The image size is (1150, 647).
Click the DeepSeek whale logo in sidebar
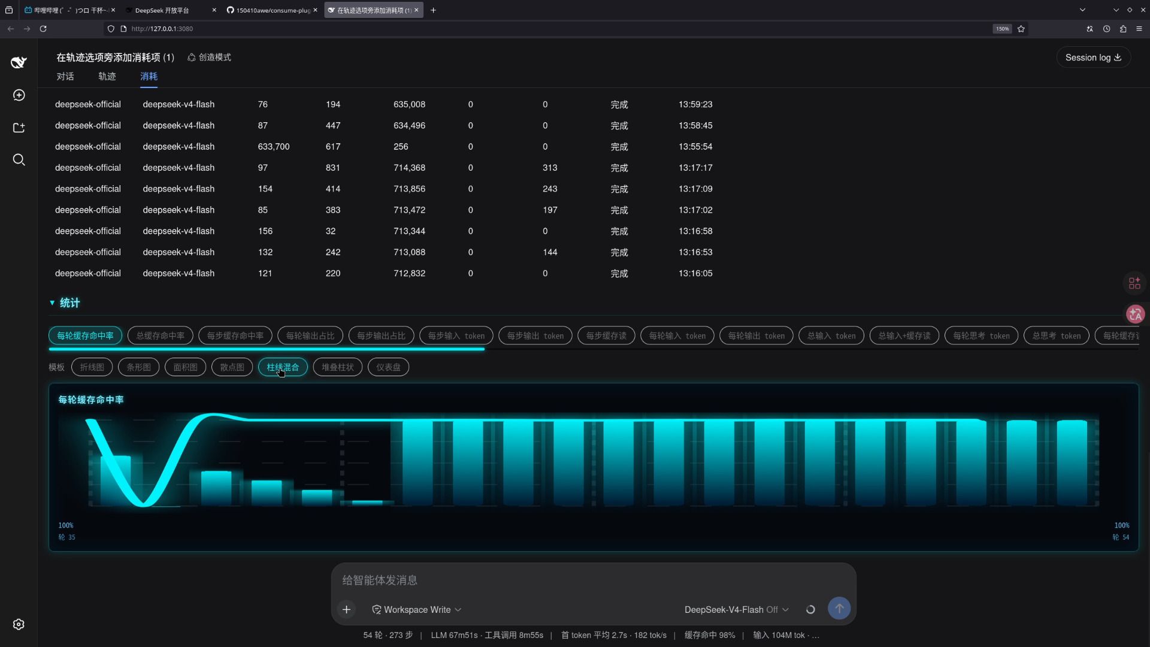(19, 62)
